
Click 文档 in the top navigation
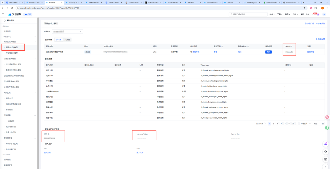click(307, 14)
